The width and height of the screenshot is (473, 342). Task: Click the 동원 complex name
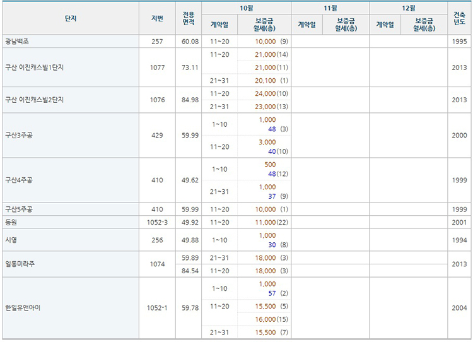coord(11,223)
